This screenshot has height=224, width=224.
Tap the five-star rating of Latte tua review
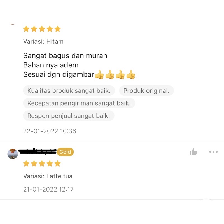click(42, 164)
